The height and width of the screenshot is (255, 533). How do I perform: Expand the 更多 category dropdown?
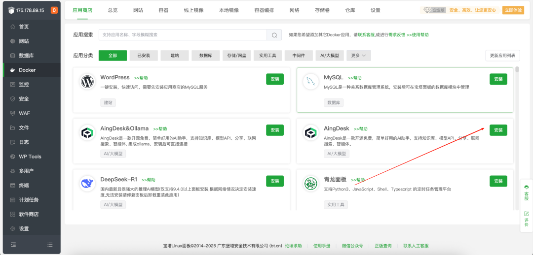point(359,56)
